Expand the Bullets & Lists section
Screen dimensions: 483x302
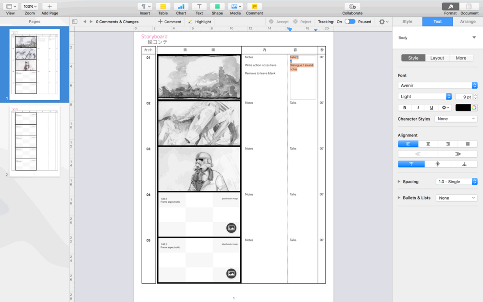pyautogui.click(x=399, y=198)
